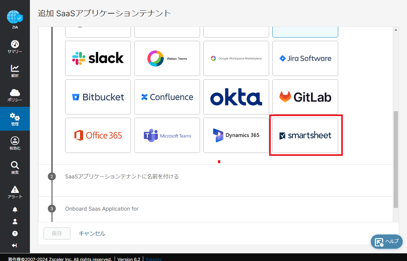Click the notification bell icon

(15, 210)
